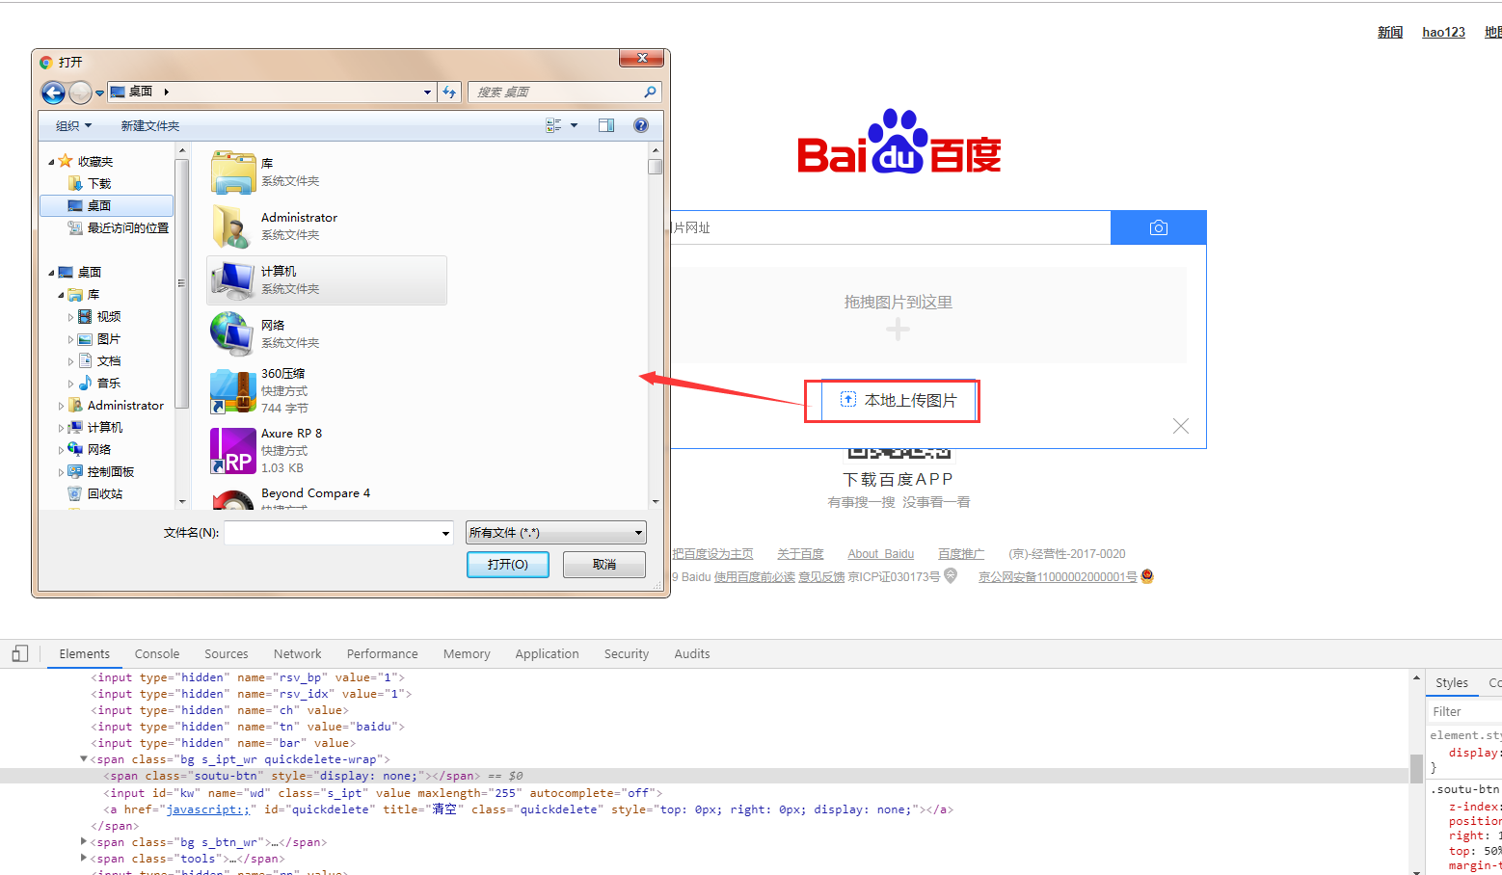Click the 文件名 filename input field

332,533
